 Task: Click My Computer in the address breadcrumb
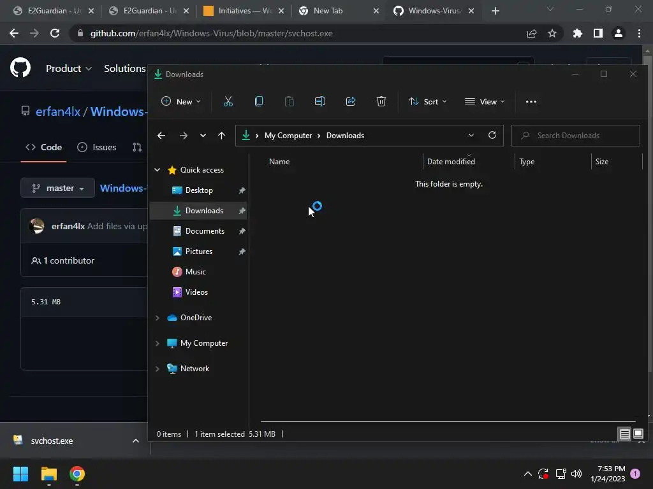(288, 136)
